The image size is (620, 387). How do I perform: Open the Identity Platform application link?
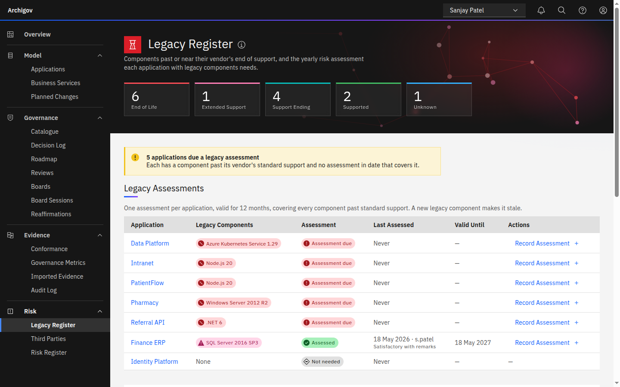154,362
